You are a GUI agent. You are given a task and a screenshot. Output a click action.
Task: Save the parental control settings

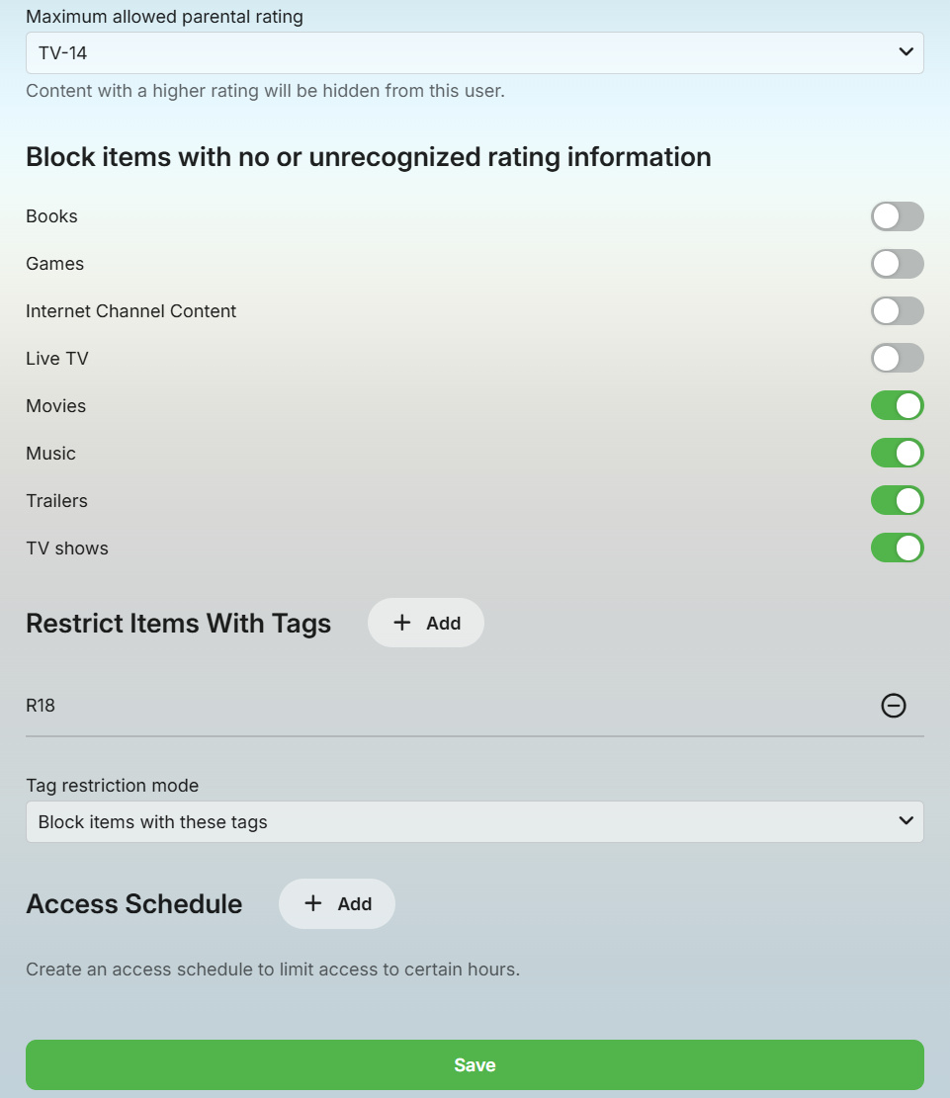[x=475, y=1064]
